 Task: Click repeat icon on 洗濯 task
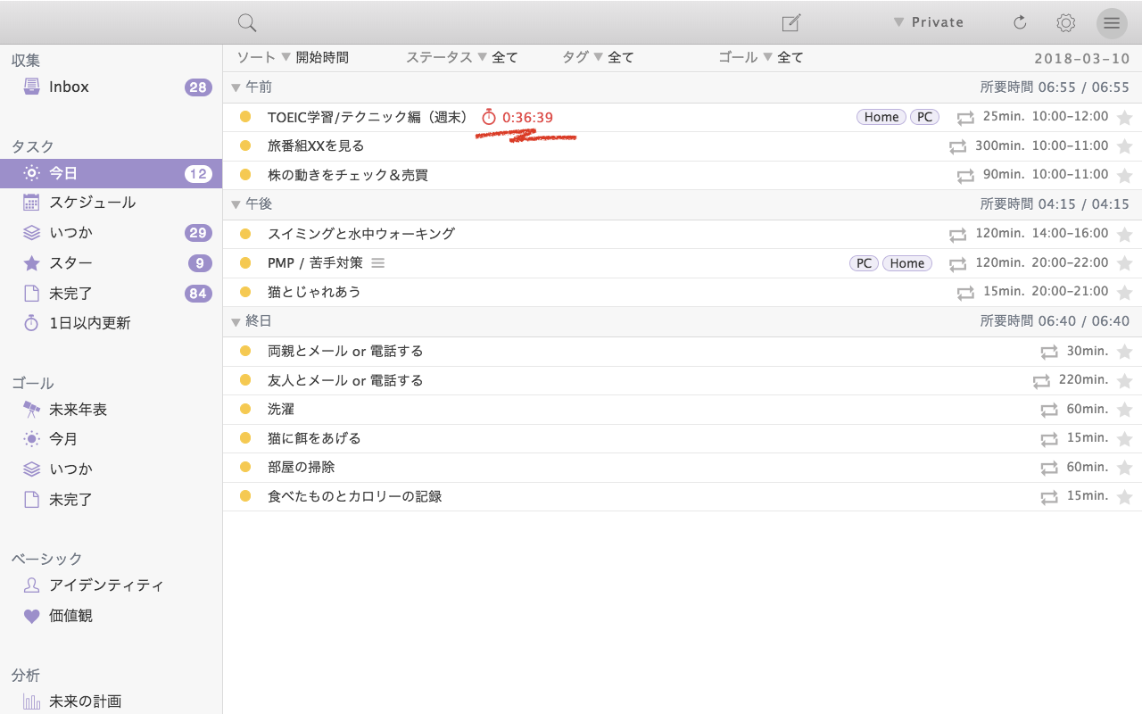pyautogui.click(x=1048, y=411)
